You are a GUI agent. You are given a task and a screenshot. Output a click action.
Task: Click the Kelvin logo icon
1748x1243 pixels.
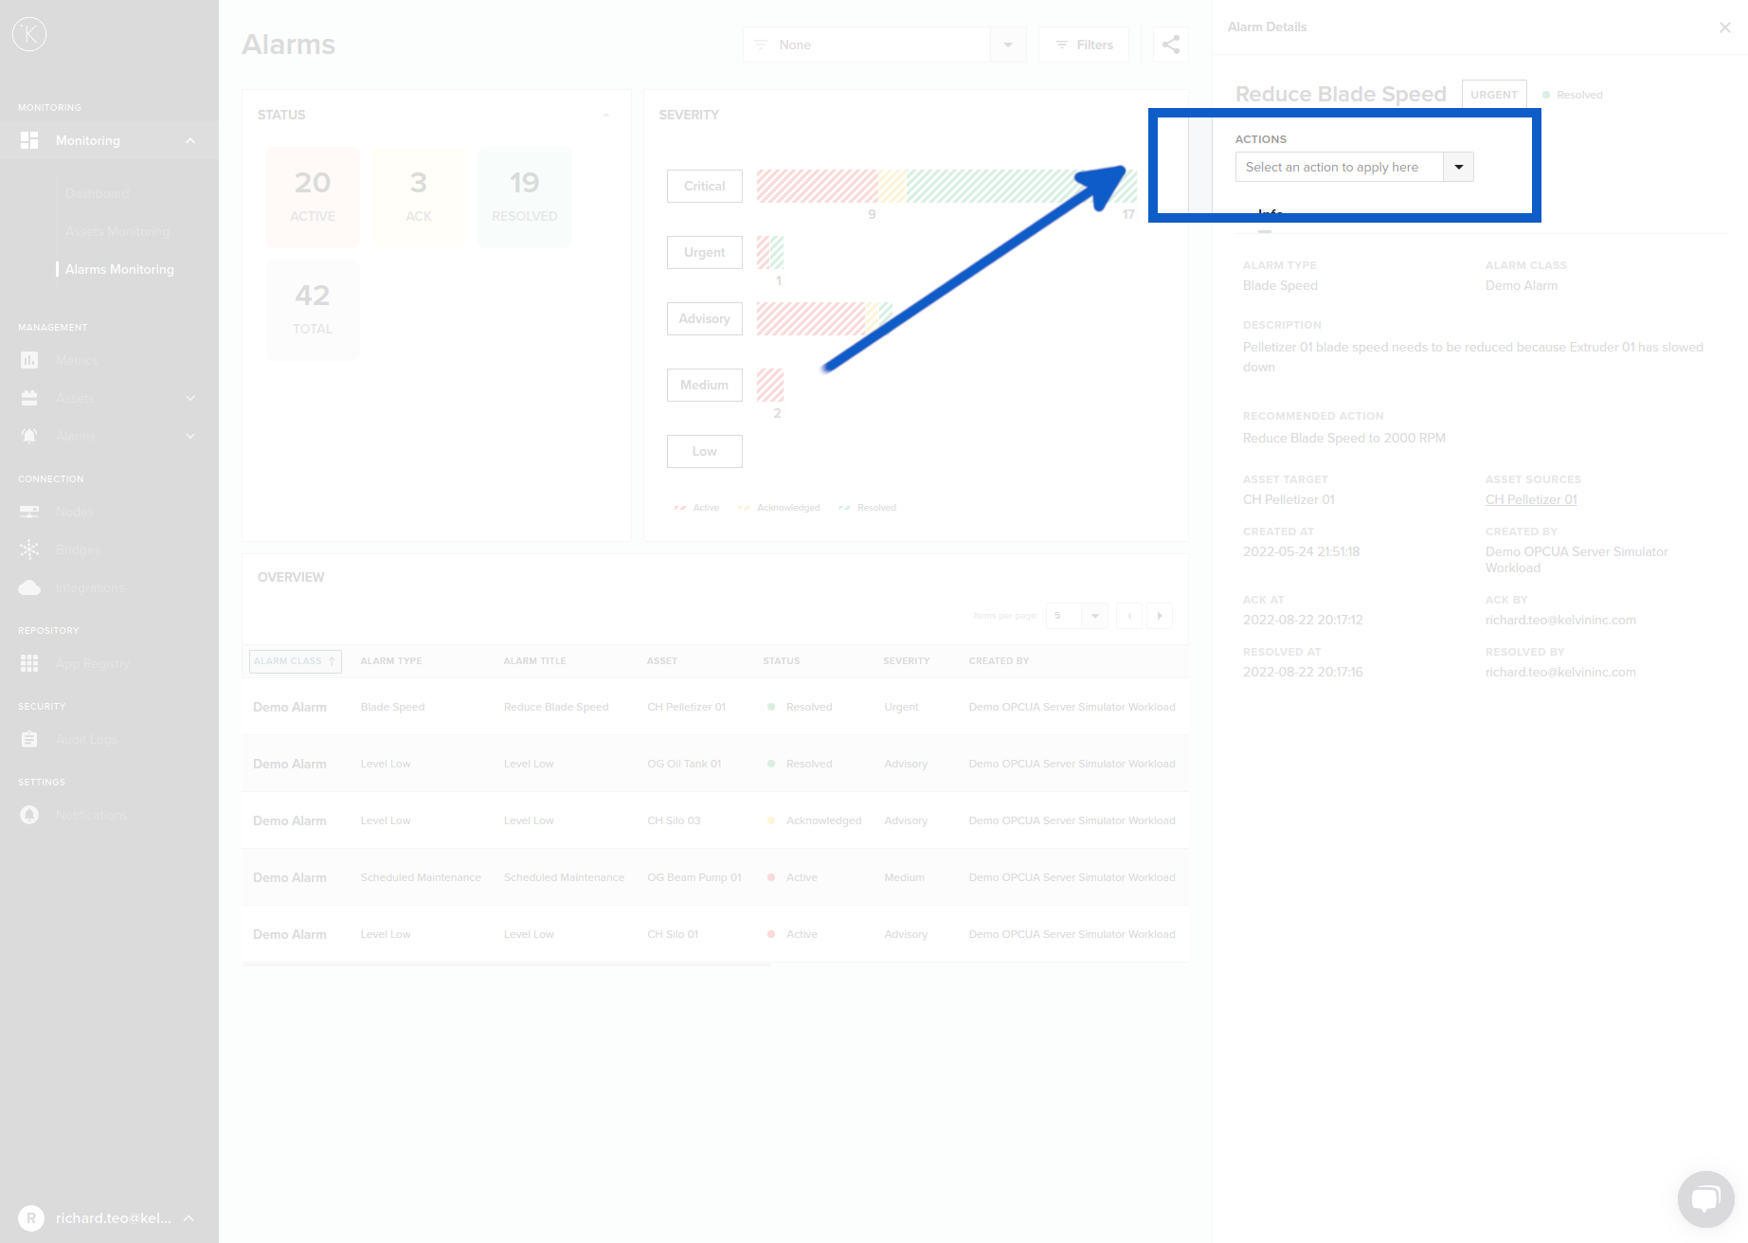[29, 34]
